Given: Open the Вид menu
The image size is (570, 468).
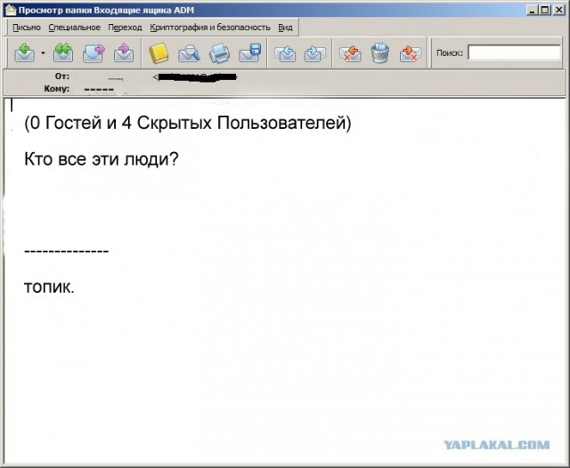Looking at the screenshot, I should (x=285, y=28).
